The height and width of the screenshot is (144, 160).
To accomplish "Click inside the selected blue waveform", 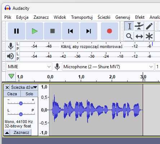I will pos(96,110).
